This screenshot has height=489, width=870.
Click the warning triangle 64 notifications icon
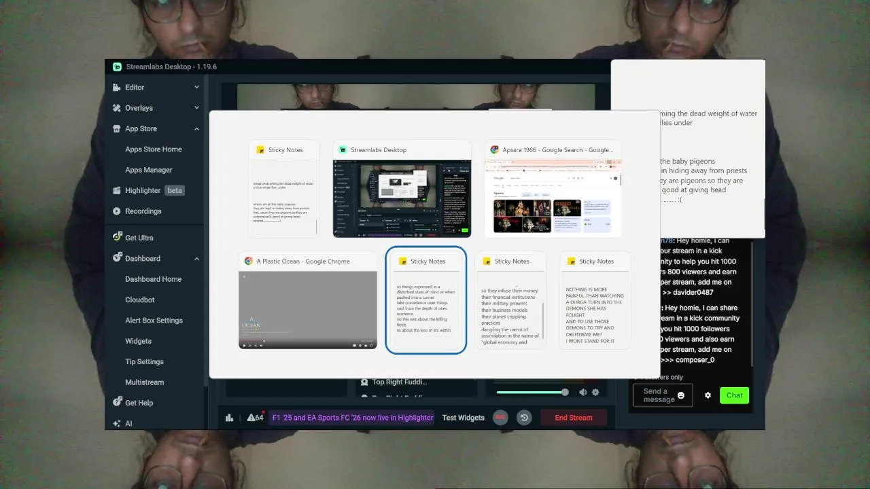point(255,418)
